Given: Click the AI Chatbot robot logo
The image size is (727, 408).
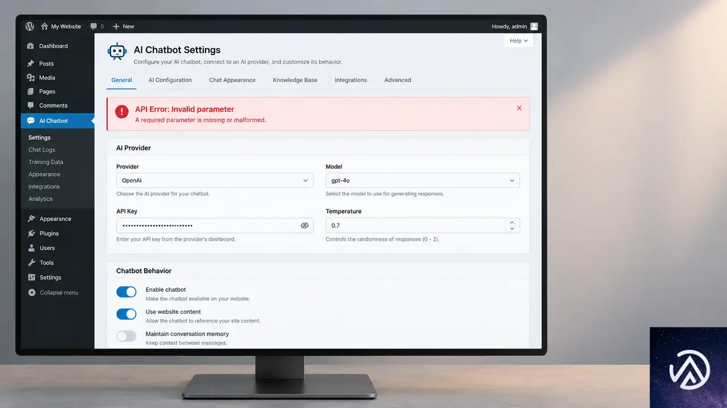Looking at the screenshot, I should click(x=117, y=51).
